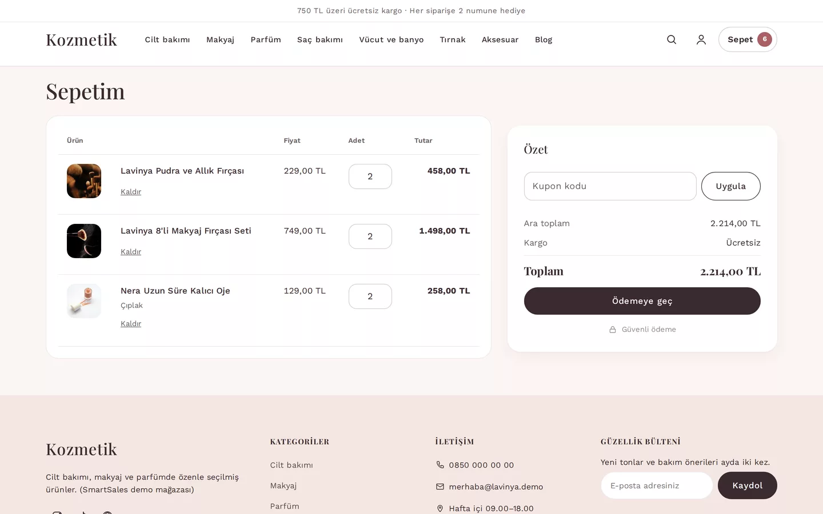823x514 pixels.
Task: Click the Kozmetik logo in the header
Action: pos(81,39)
